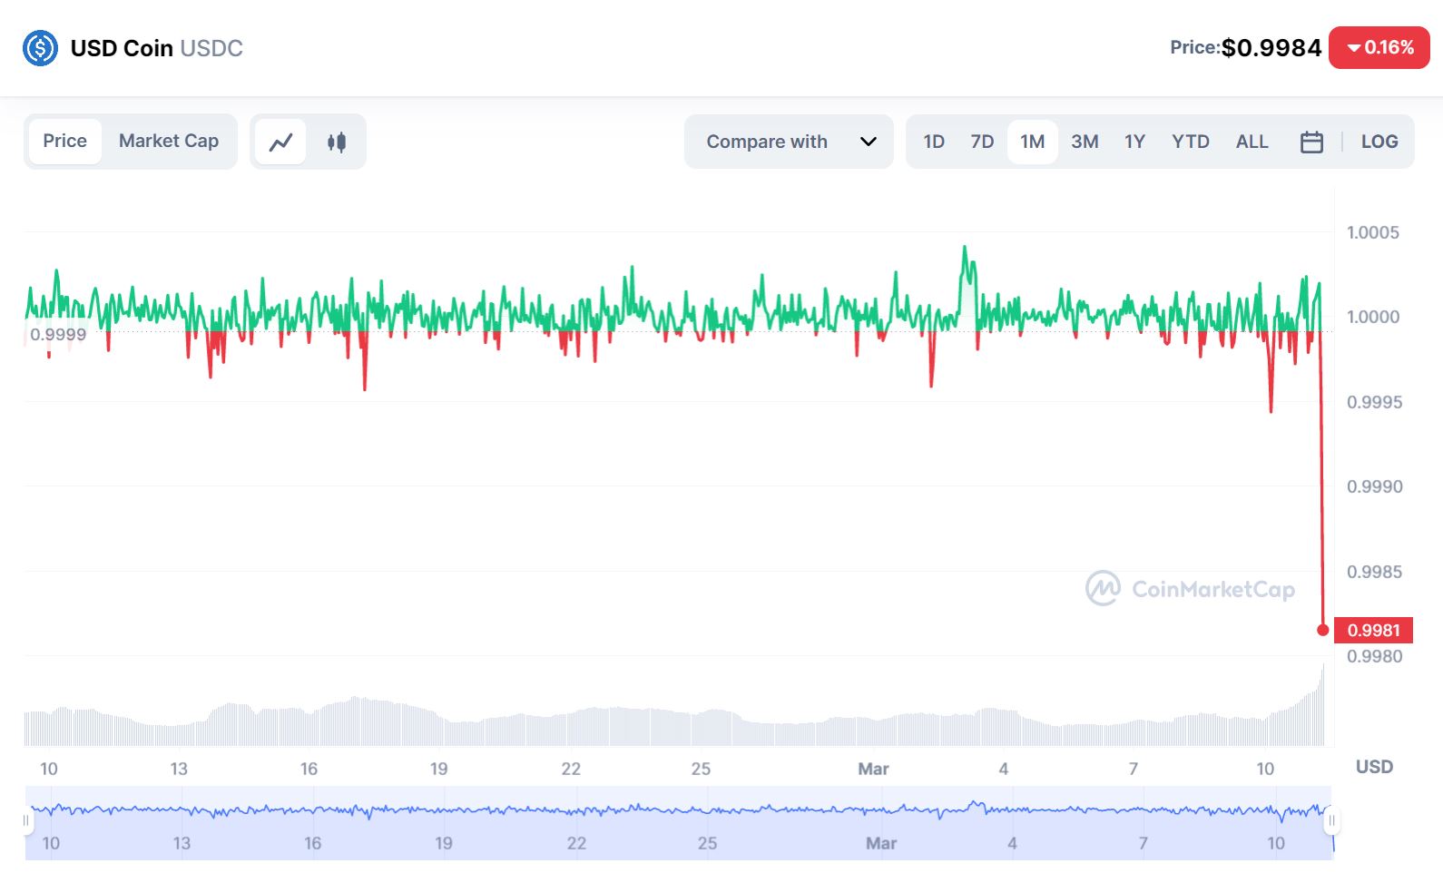Click the red endpoint dot on price line
Image resolution: width=1443 pixels, height=873 pixels.
coord(1323,630)
